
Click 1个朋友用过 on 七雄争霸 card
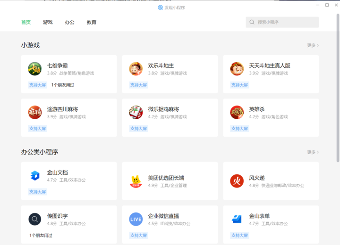coord(63,85)
